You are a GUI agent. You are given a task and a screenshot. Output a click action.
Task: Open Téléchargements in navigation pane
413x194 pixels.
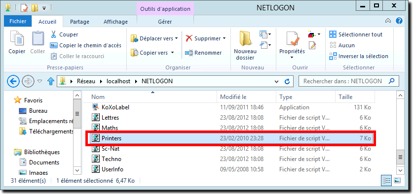46,131
